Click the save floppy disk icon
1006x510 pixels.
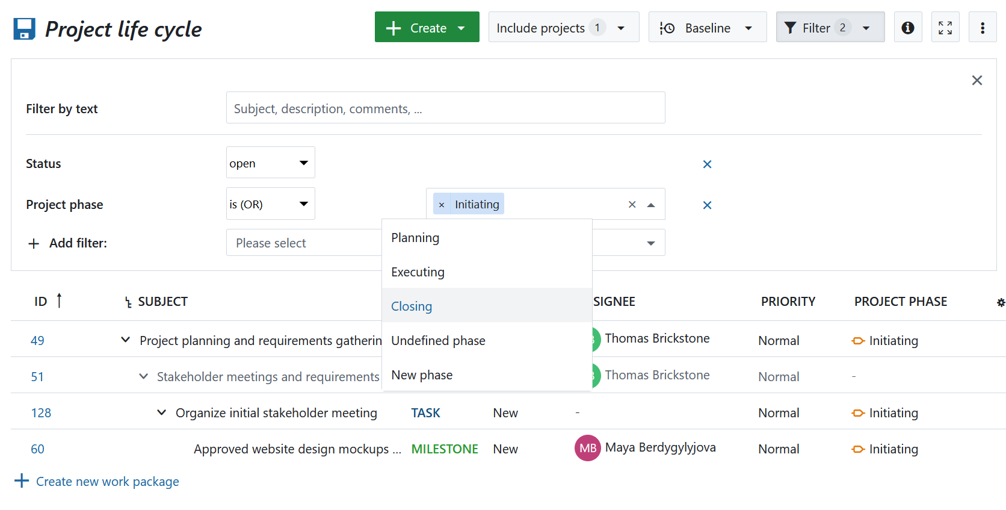pos(24,28)
